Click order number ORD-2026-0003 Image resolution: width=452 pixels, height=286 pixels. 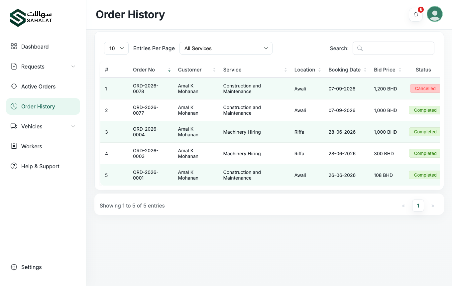[x=146, y=153]
